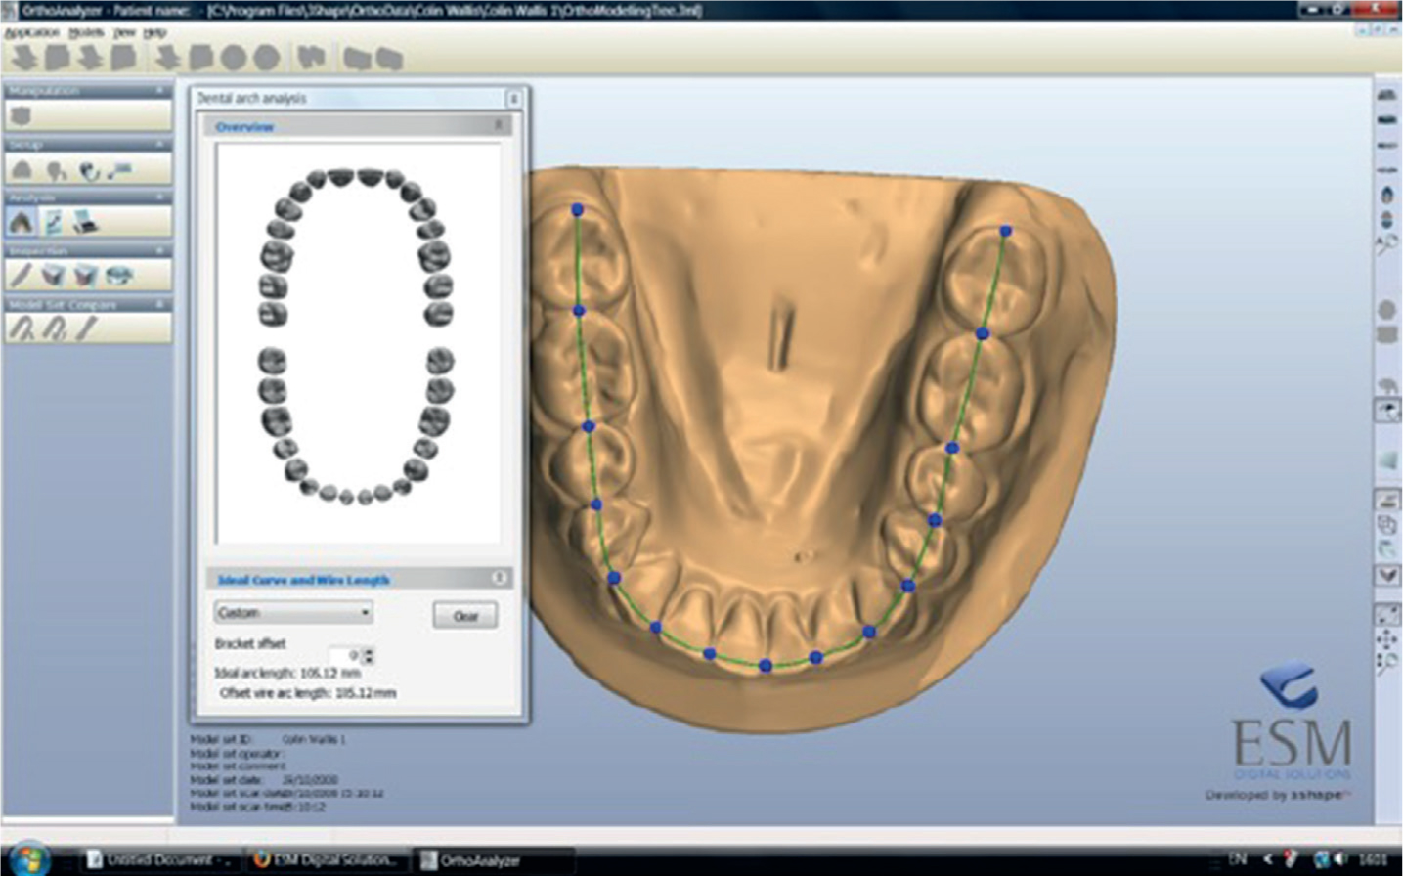Click the pale green square icon on right toolbar

click(1387, 460)
